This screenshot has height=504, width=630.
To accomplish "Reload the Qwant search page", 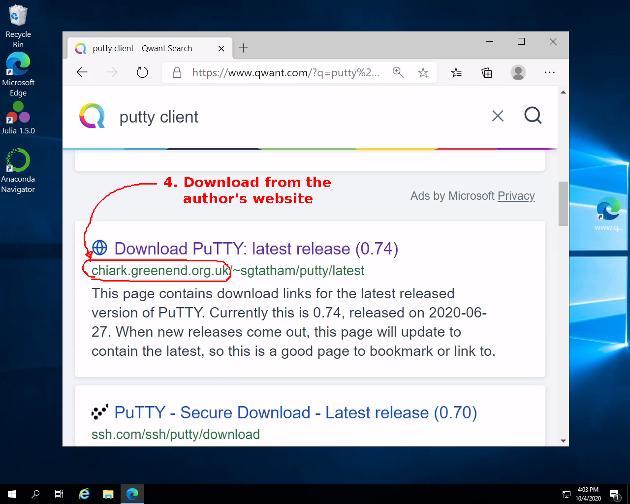I will click(142, 73).
